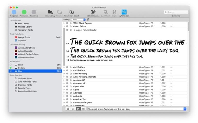The width and height of the screenshot is (198, 123).
Task: Star the Abril Fatface OpenType - TT font
Action: [x=71, y=70]
